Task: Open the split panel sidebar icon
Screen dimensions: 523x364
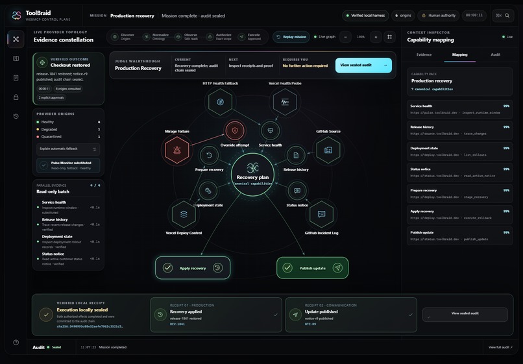Action: [x=16, y=58]
